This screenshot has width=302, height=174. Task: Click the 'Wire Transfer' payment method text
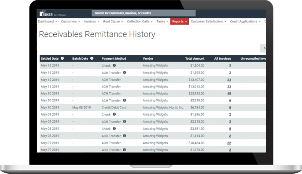click(x=111, y=150)
